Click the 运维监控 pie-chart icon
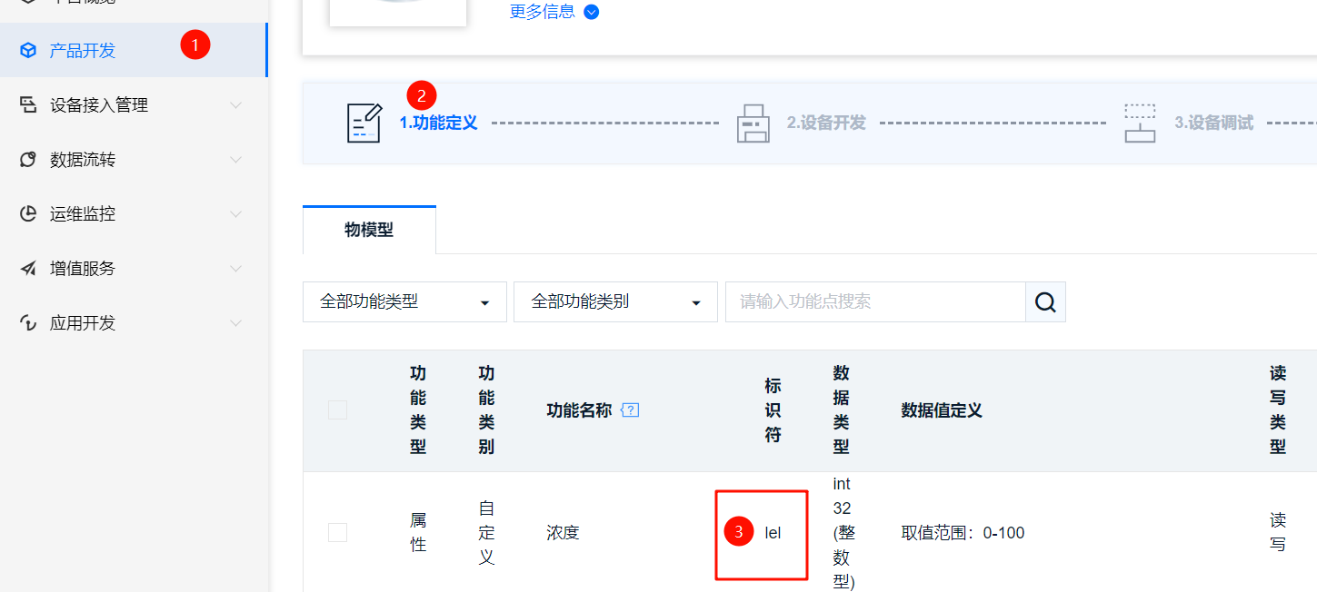This screenshot has width=1317, height=592. (25, 213)
